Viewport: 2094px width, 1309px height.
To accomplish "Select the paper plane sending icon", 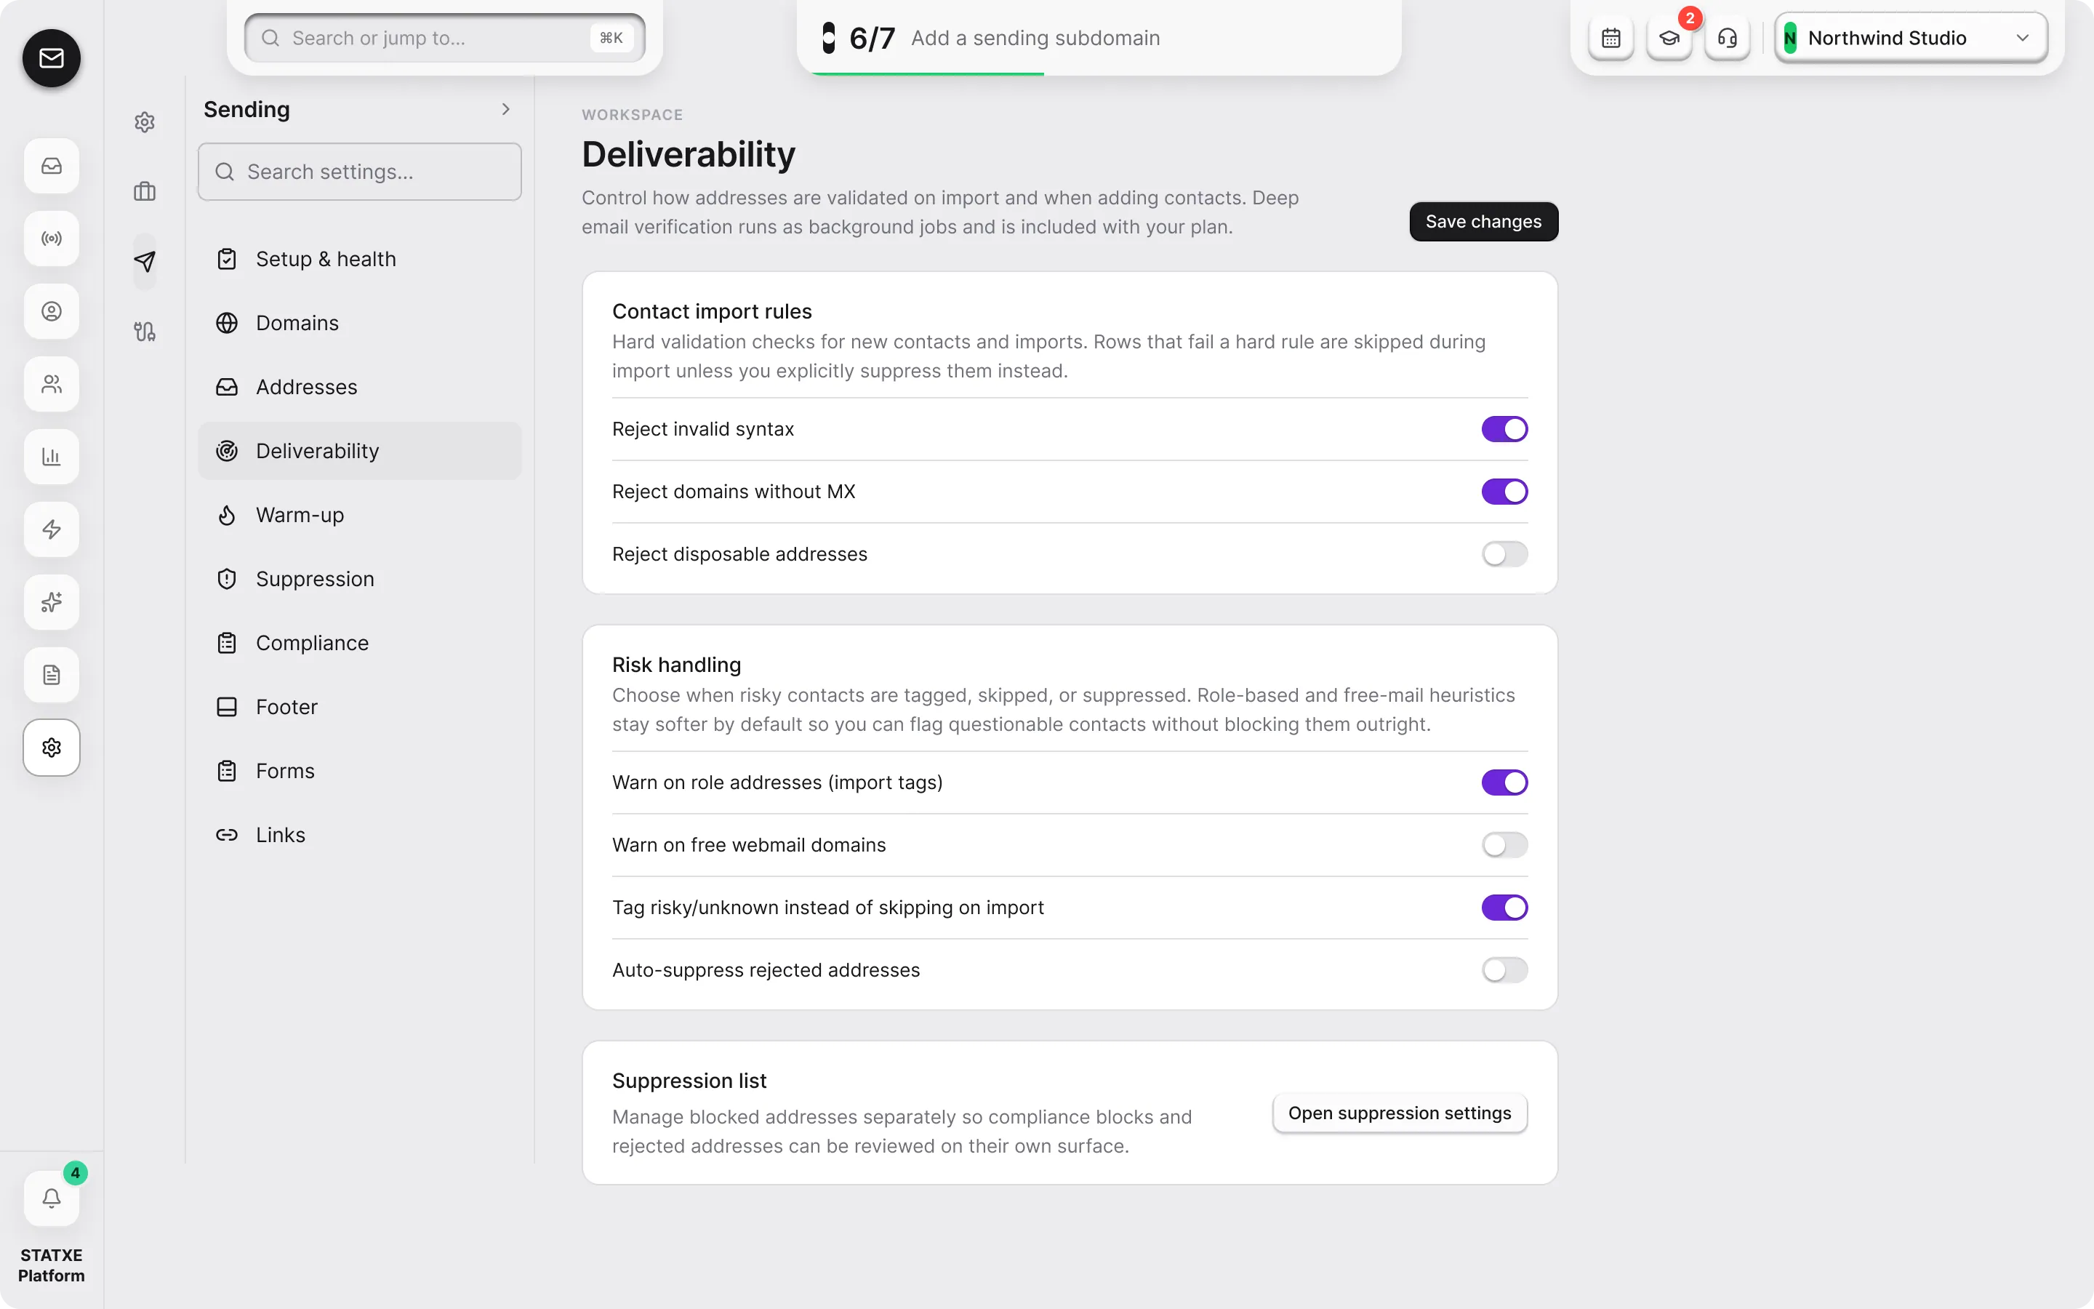I will click(x=145, y=262).
